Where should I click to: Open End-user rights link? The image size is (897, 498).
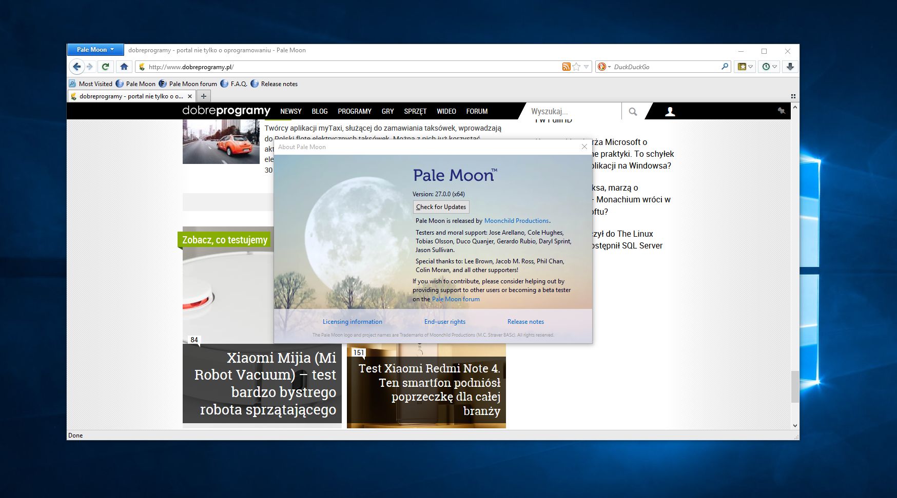(445, 322)
